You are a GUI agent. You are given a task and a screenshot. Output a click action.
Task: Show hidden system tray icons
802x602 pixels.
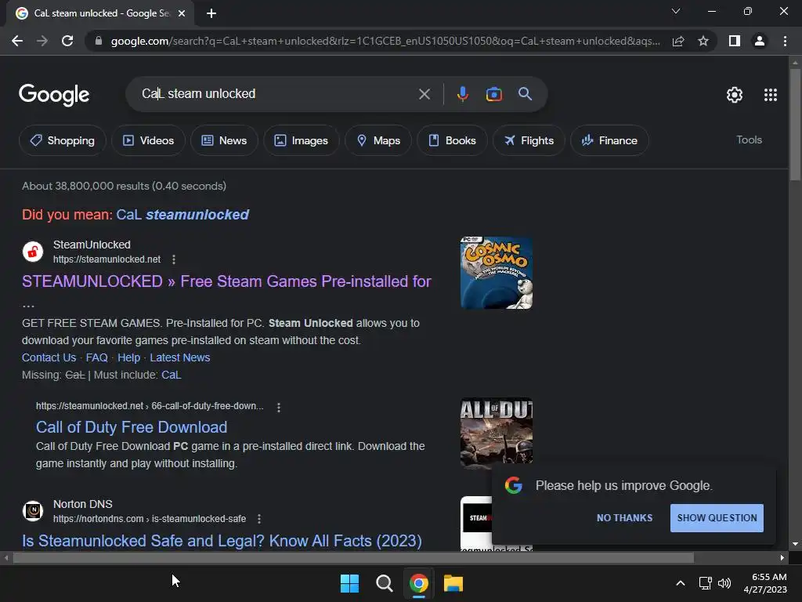[x=681, y=583]
